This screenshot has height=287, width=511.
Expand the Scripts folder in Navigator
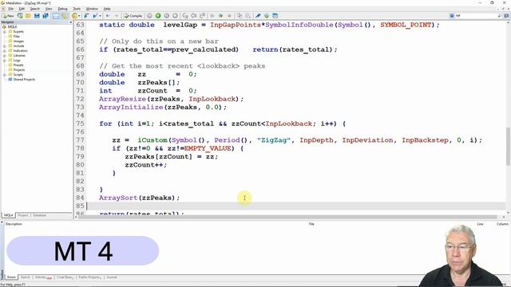point(5,74)
